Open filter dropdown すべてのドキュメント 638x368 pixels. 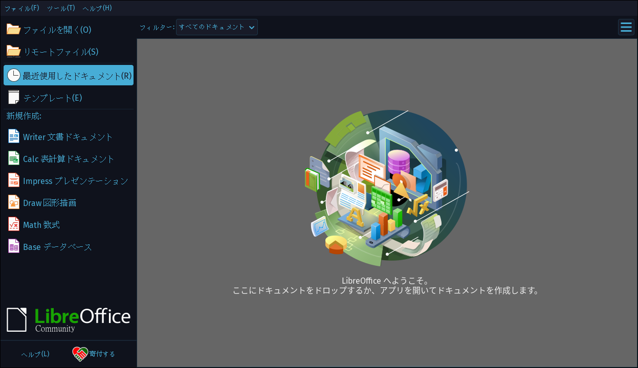pyautogui.click(x=217, y=27)
